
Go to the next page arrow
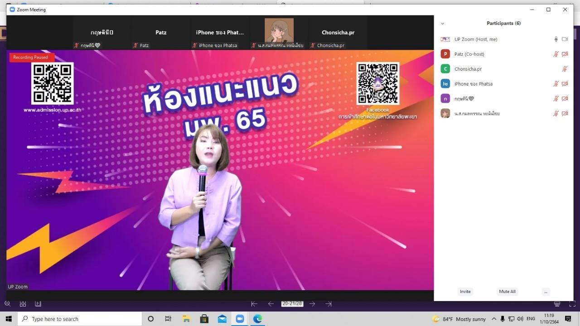(312, 304)
